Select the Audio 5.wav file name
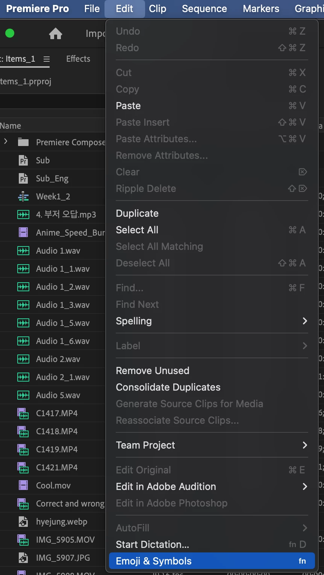The width and height of the screenshot is (324, 575). coord(58,395)
